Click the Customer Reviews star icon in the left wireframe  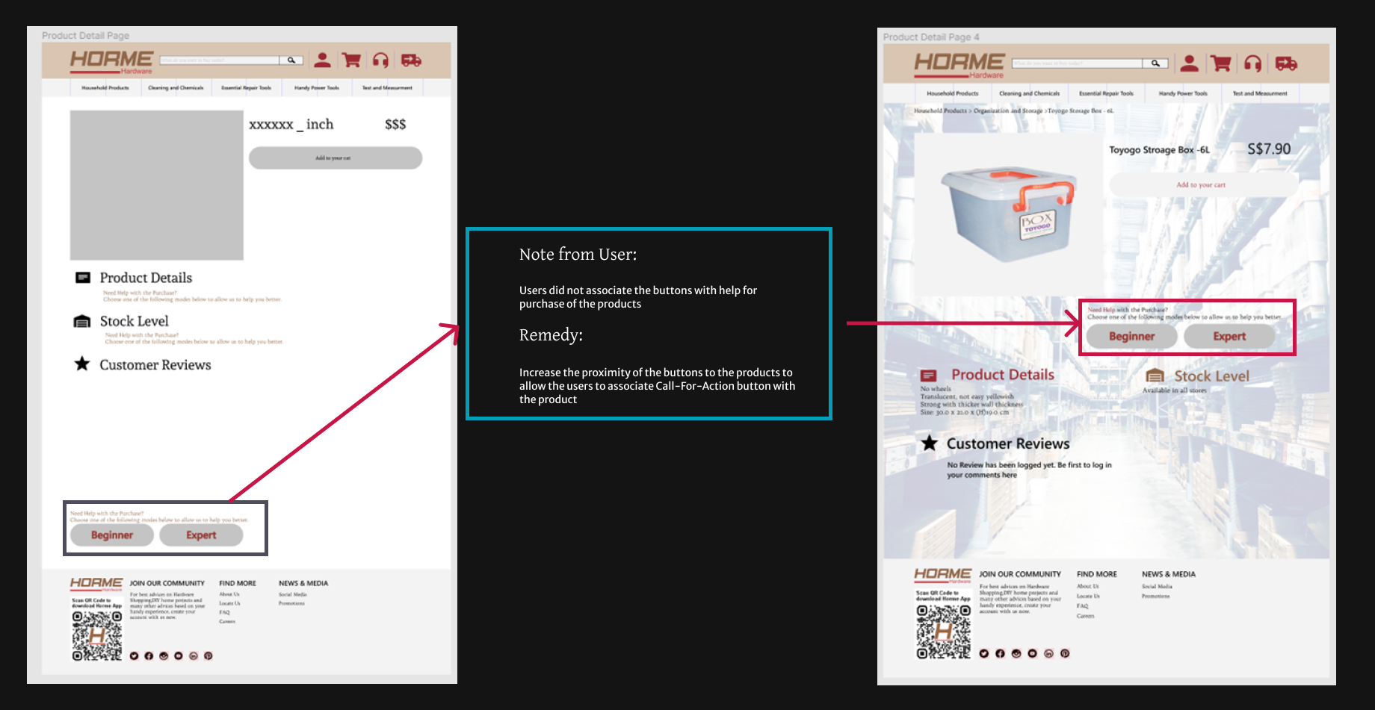[x=82, y=364]
